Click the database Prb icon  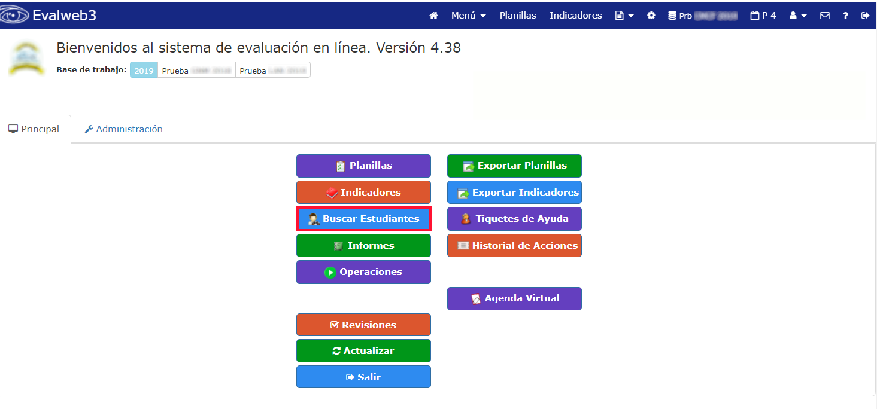703,16
